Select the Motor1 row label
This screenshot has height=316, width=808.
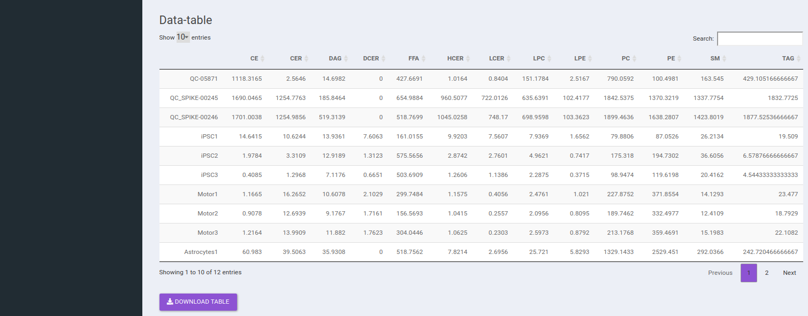coord(208,194)
